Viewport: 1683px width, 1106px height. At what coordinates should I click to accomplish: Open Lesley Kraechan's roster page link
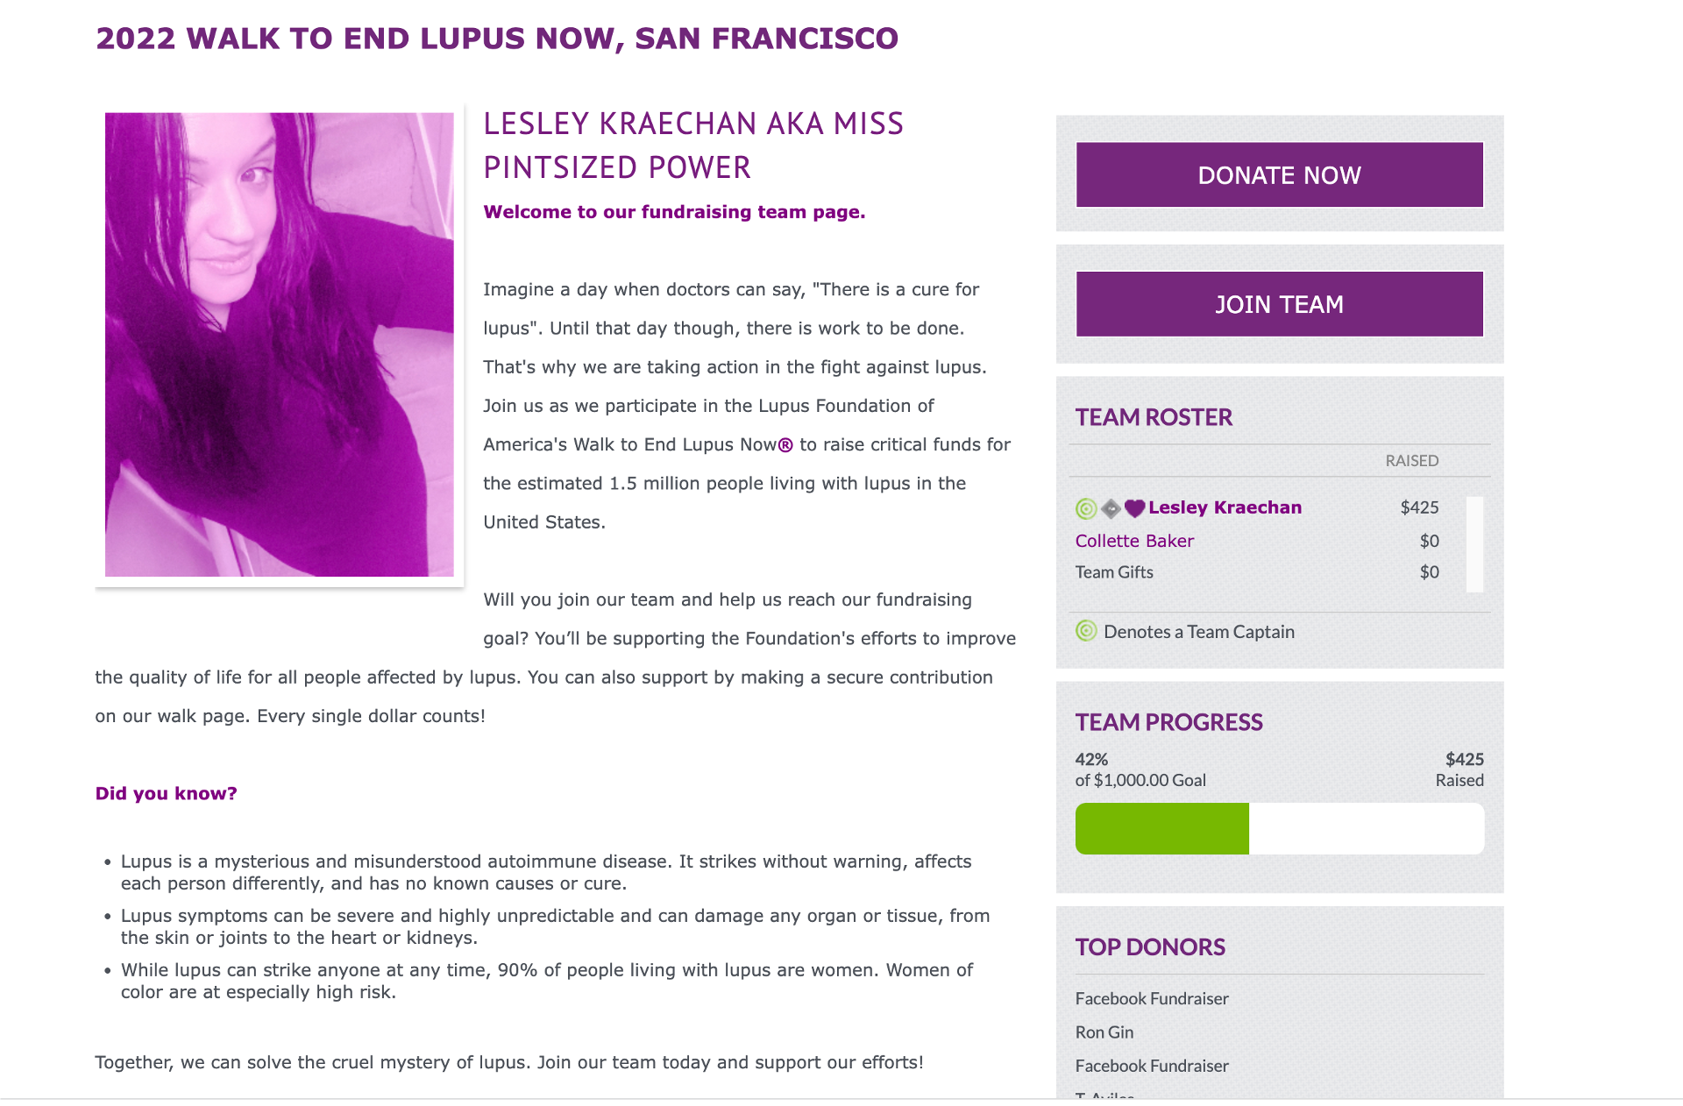click(1225, 507)
